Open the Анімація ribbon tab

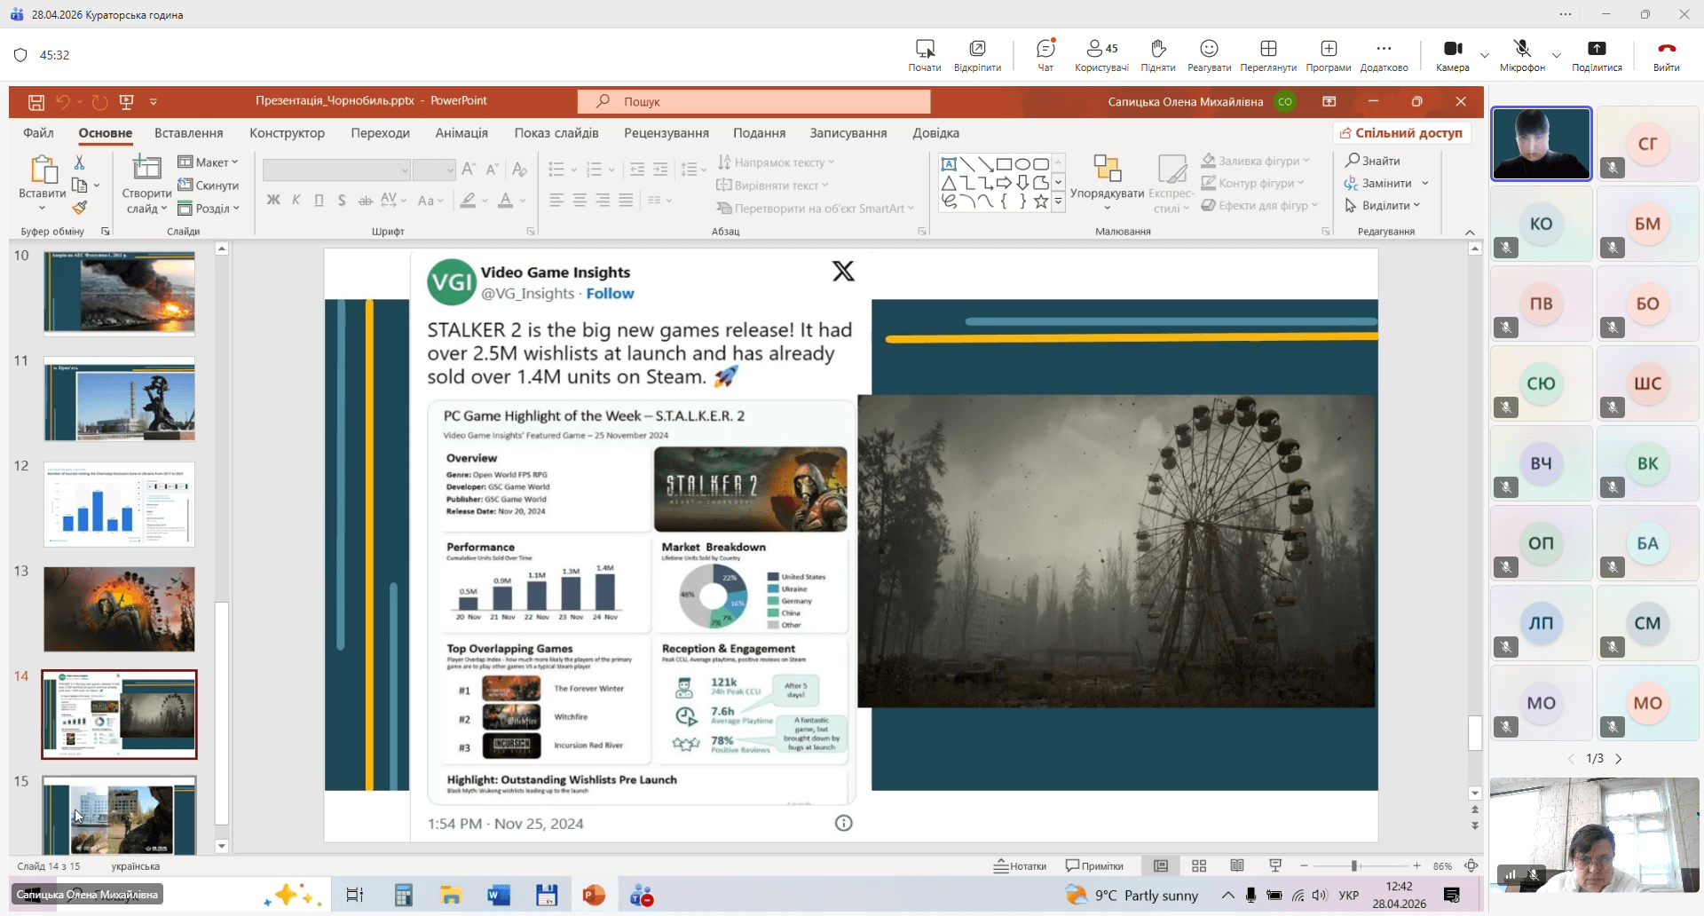point(461,133)
